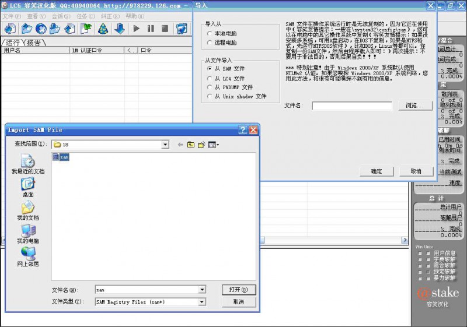
Task: Expand the 文件类型 SAM Registry Files dropdown
Action: [202, 302]
